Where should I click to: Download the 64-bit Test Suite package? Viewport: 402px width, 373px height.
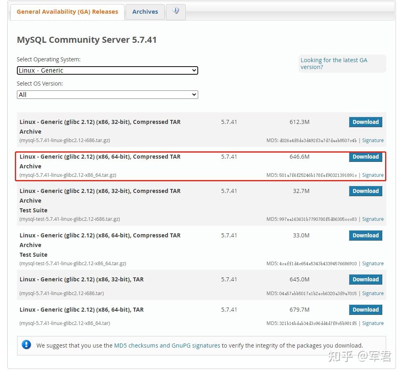[365, 235]
